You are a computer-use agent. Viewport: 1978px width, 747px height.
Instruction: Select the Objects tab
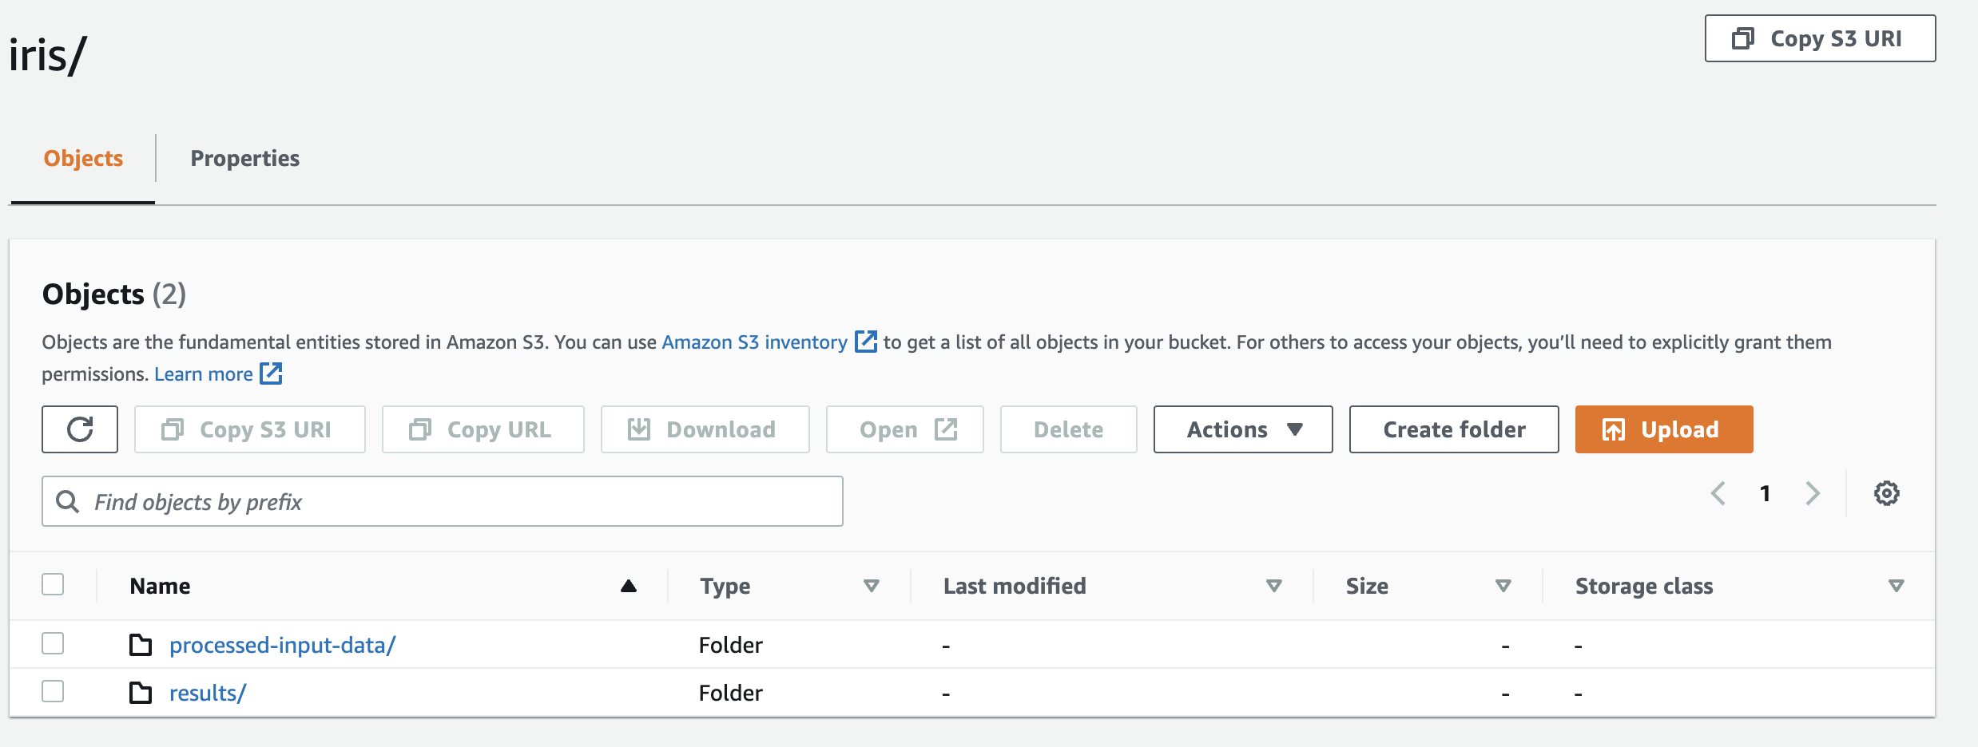(x=83, y=158)
